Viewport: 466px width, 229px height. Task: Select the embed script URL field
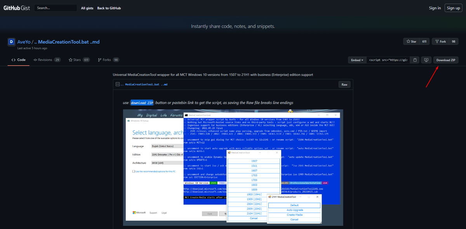click(x=388, y=60)
